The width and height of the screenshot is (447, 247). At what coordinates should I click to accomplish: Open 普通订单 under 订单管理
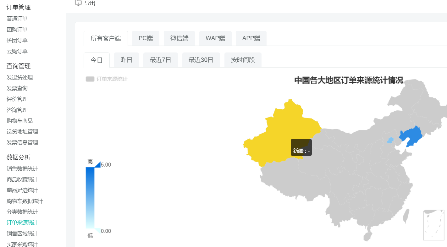click(17, 19)
